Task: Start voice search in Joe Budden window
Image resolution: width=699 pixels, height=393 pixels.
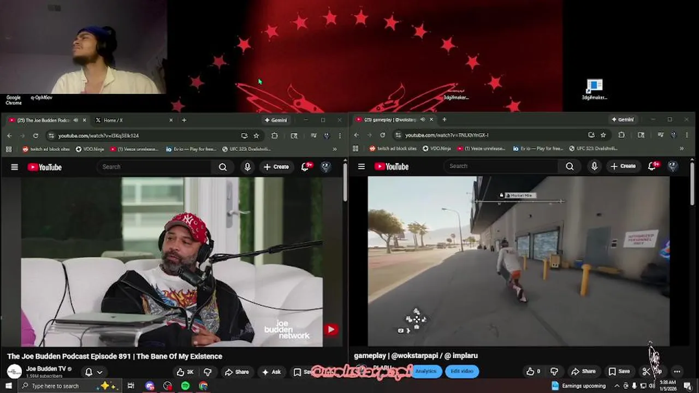Action: pos(247,167)
